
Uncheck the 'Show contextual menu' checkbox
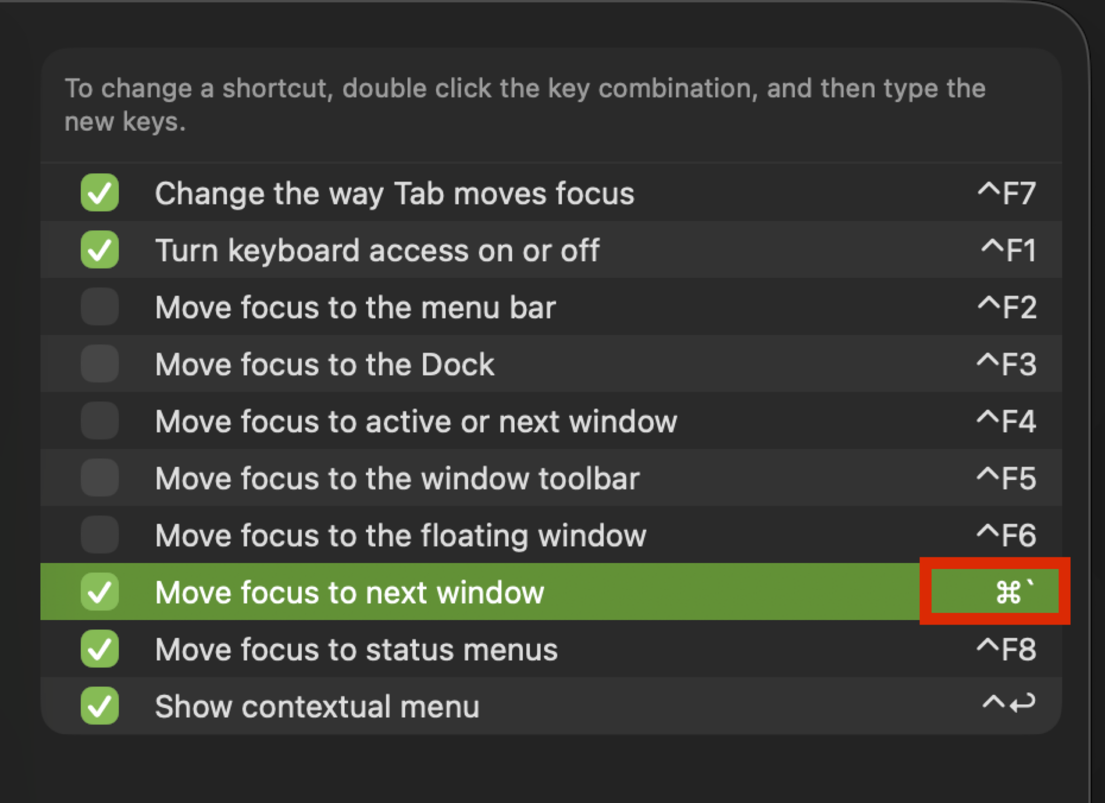click(100, 706)
